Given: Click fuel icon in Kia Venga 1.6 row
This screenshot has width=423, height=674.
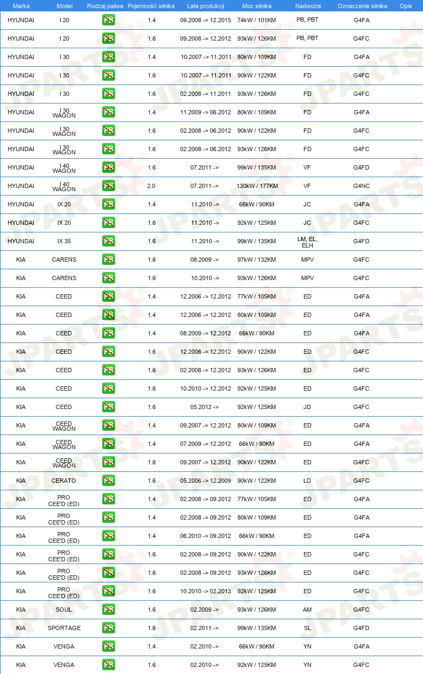Looking at the screenshot, I should tap(108, 665).
